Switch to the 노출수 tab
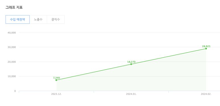Viewport: 220px width, 106px height. click(x=38, y=20)
